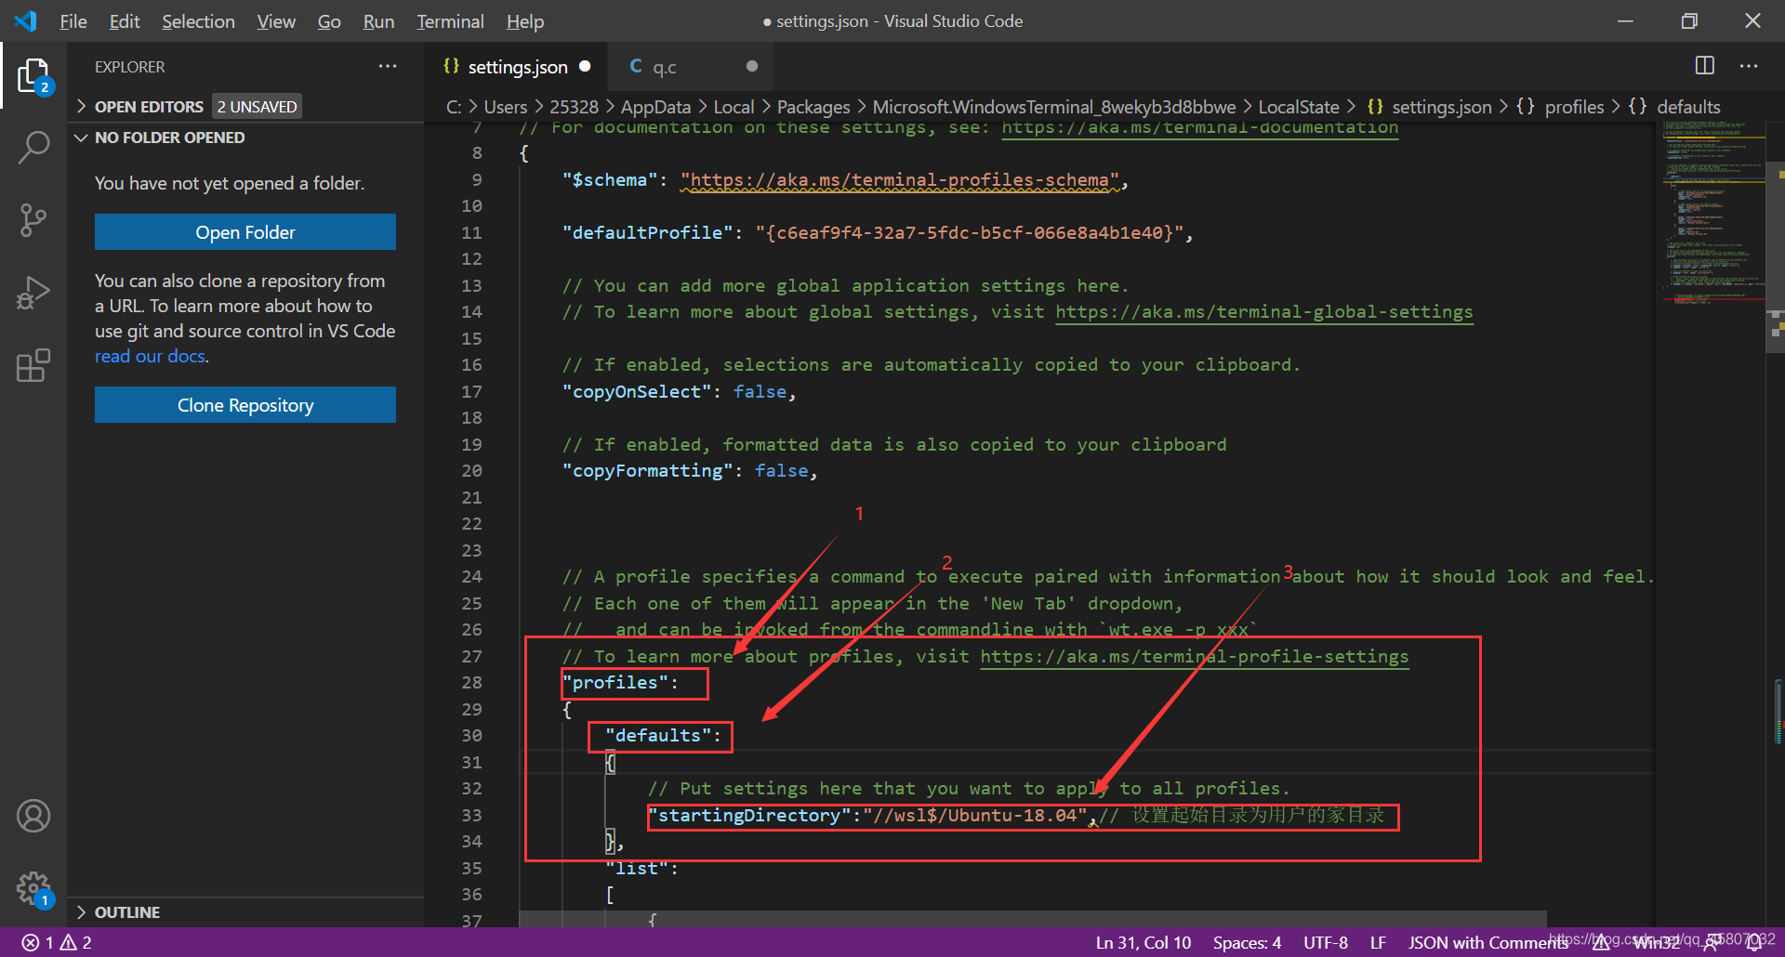The height and width of the screenshot is (957, 1785).
Task: Click the Open Folder button
Action: 245,232
